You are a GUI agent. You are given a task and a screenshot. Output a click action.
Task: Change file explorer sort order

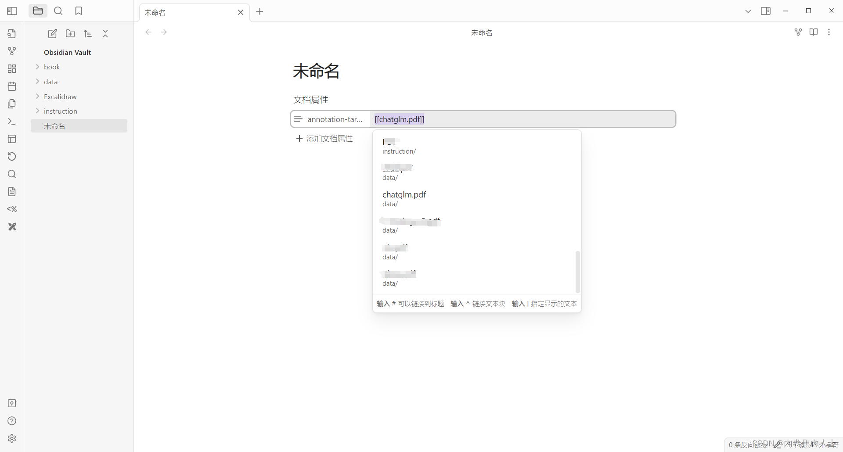(87, 33)
